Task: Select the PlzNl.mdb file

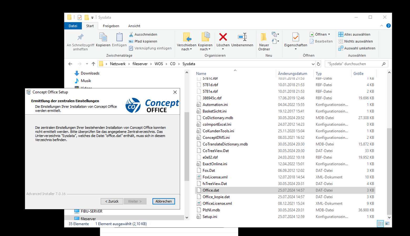Action: tap(211, 210)
